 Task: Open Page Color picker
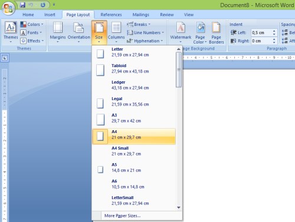pos(200,33)
